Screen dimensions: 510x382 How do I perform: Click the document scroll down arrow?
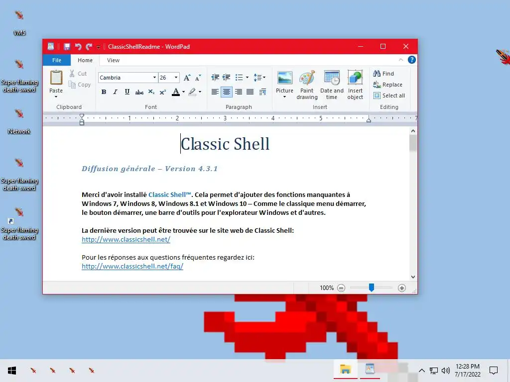point(413,277)
